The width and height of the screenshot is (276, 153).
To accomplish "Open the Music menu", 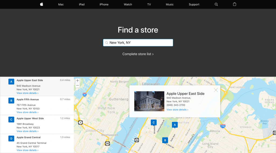I will point(170,4).
